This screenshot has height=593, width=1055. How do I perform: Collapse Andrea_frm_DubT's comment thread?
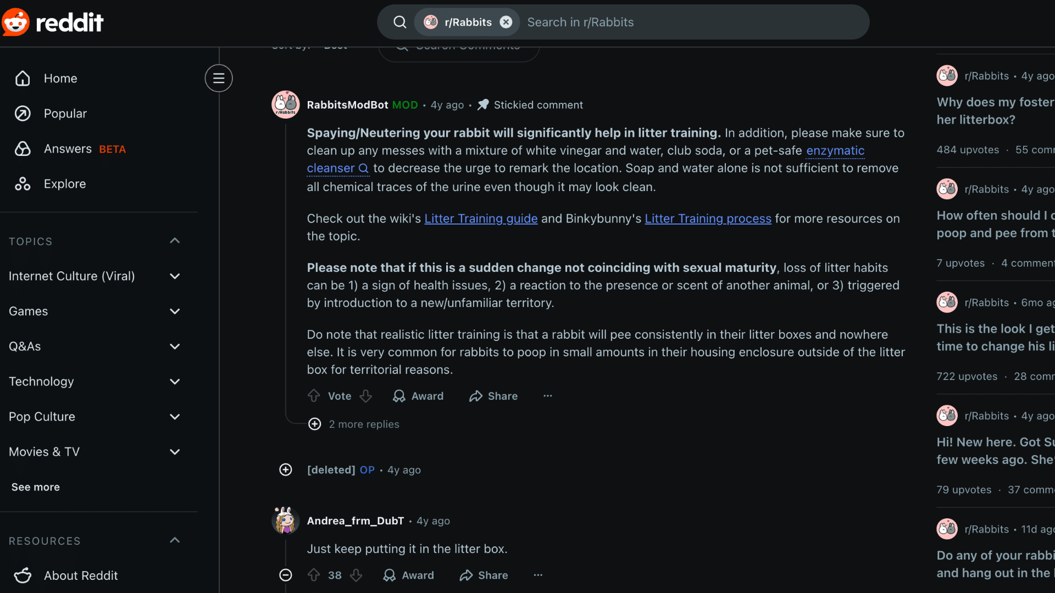286,575
